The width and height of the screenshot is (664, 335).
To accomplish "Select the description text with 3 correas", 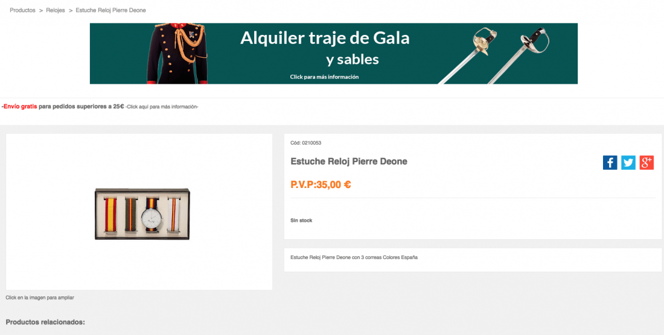I will tap(354, 257).
